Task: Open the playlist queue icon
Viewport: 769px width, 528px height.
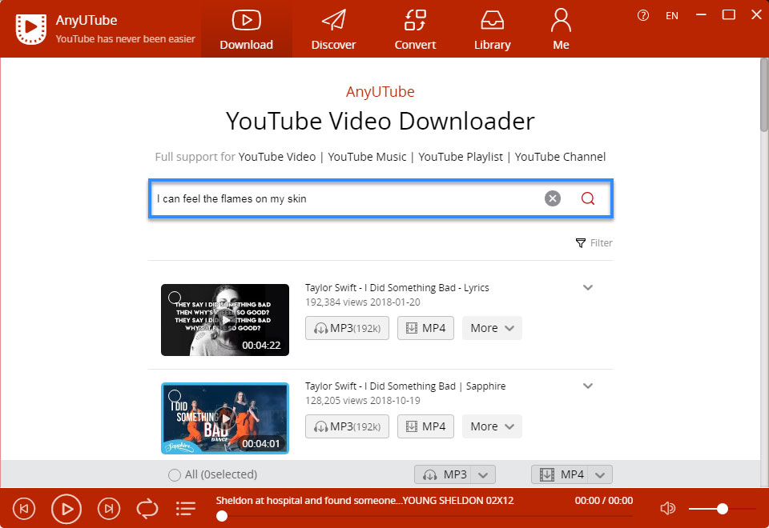Action: point(186,509)
